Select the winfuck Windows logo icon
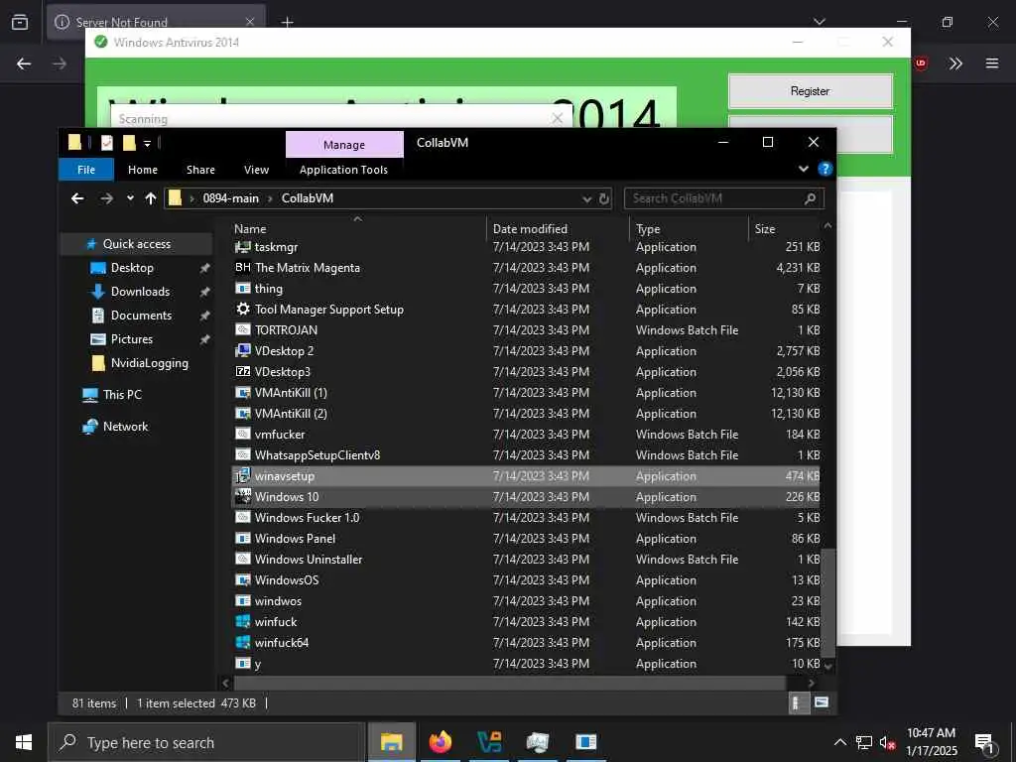Screen dimensions: 1016x762 pos(242,621)
